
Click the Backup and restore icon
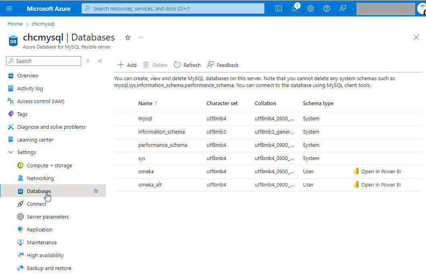[20, 268]
